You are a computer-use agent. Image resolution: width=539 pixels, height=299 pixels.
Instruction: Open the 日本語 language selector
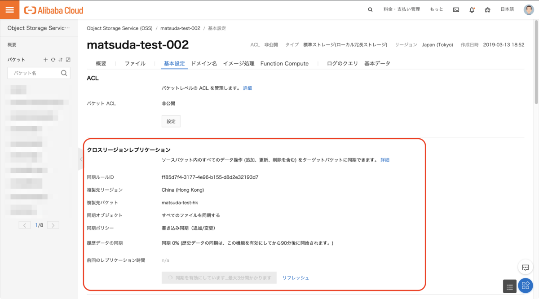point(507,9)
